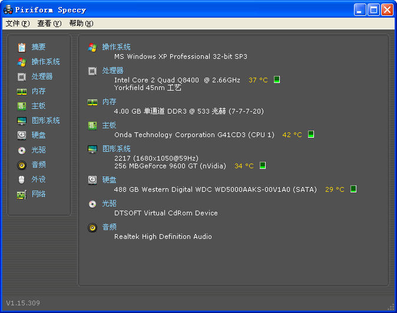Click the green GeForce 9600 GT temperature indicator
The image size is (397, 313).
pos(263,165)
